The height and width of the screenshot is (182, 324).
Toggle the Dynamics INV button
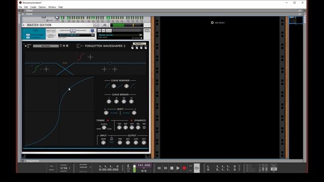pyautogui.click(x=144, y=127)
